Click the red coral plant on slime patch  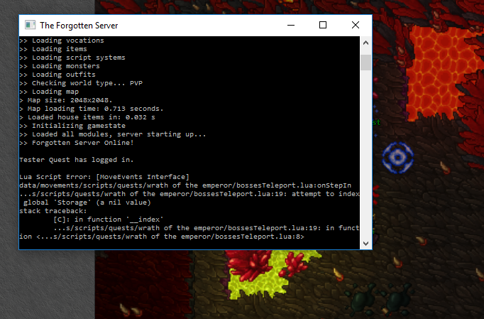(x=248, y=265)
